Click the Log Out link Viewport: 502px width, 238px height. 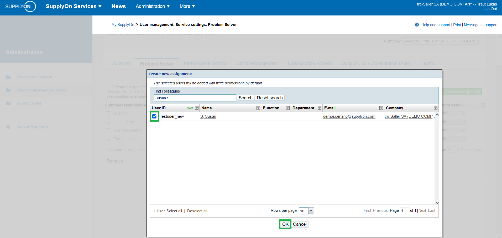(490, 9)
